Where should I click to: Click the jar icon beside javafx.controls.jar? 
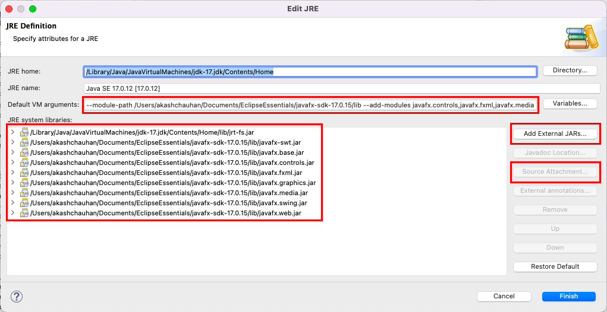(25, 162)
